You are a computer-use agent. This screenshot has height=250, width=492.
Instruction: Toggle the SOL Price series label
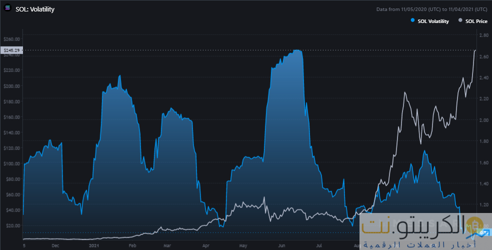(476, 21)
